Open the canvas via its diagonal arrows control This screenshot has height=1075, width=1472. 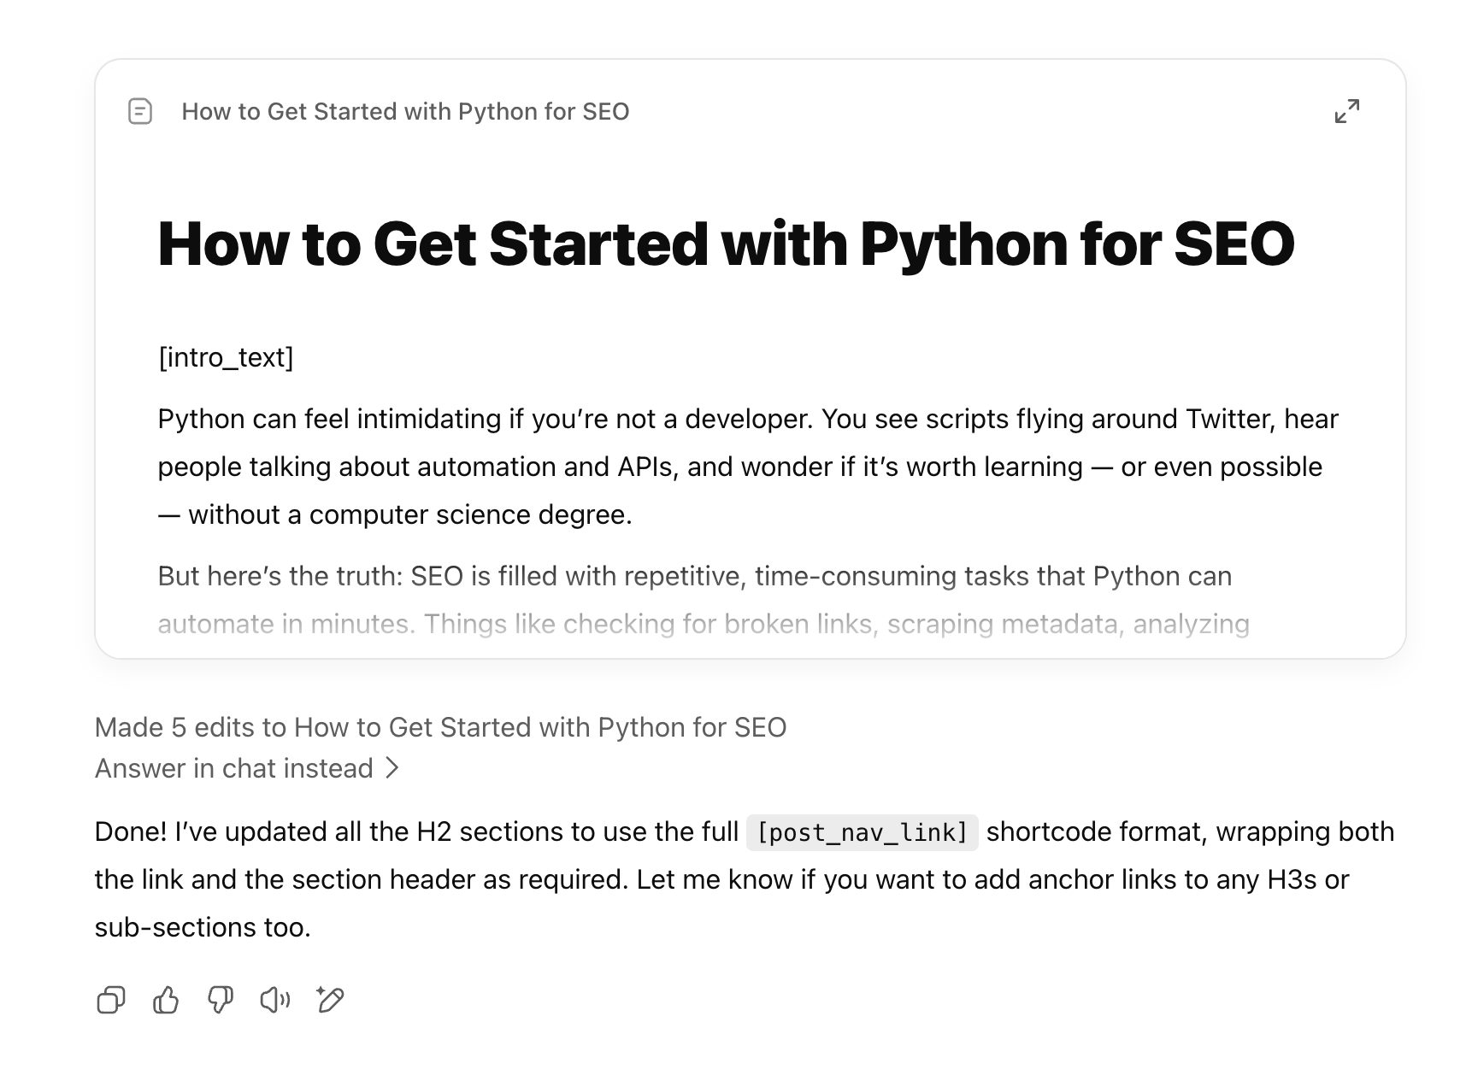point(1349,112)
